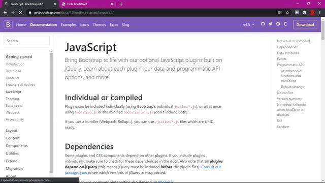Open the Twitter icon link
The width and height of the screenshot is (325, 183).
click(x=271, y=24)
